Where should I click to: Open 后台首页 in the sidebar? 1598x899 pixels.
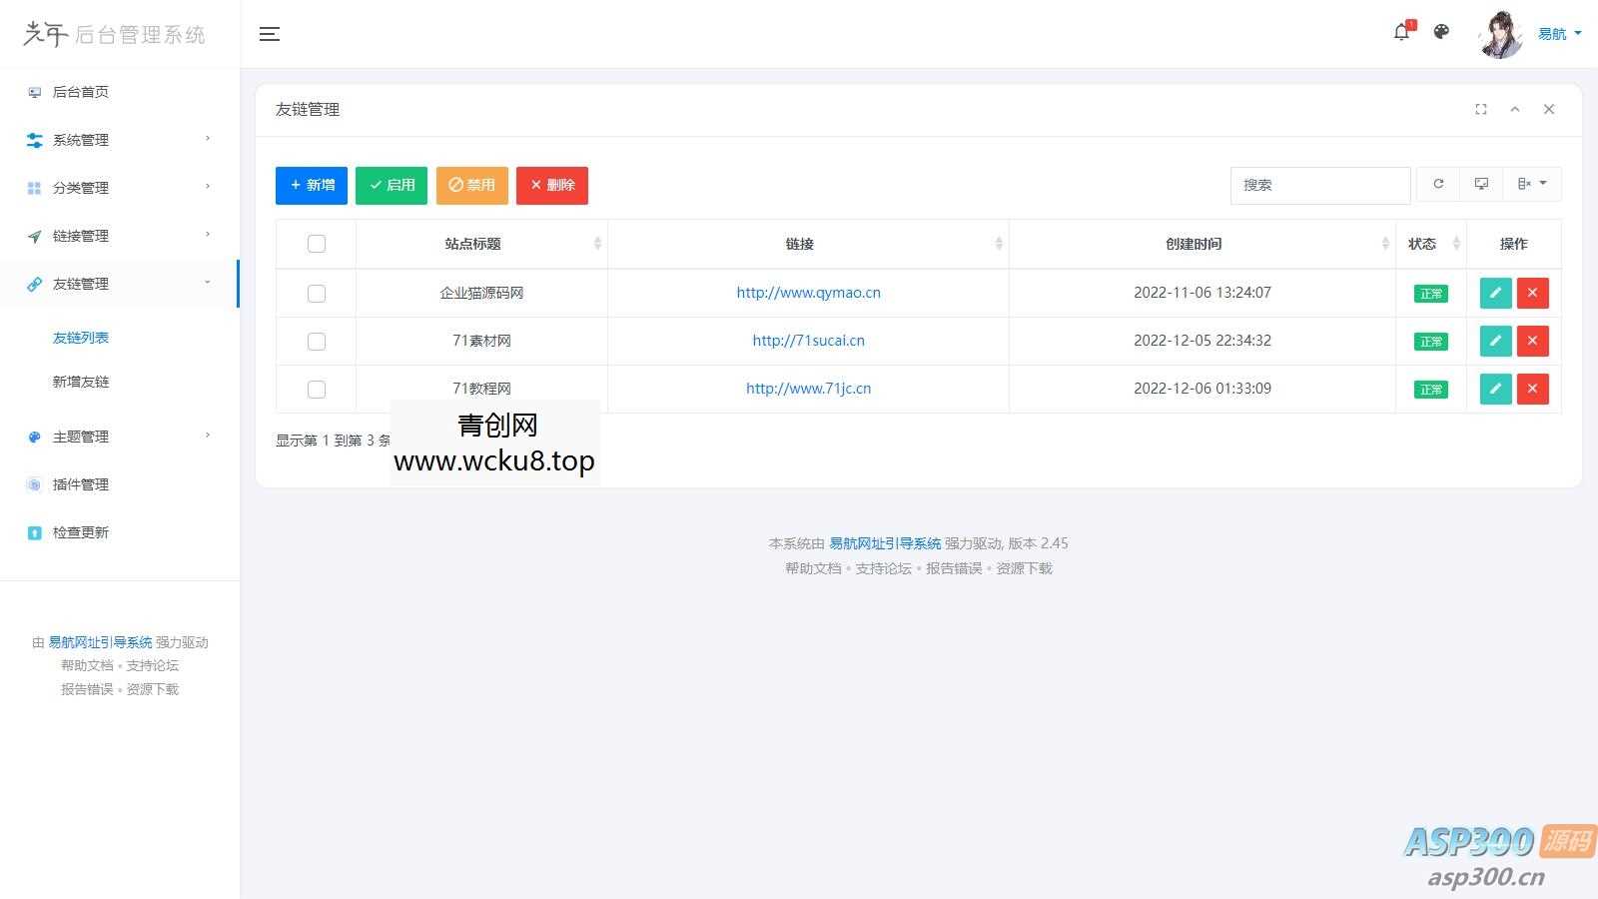81,92
